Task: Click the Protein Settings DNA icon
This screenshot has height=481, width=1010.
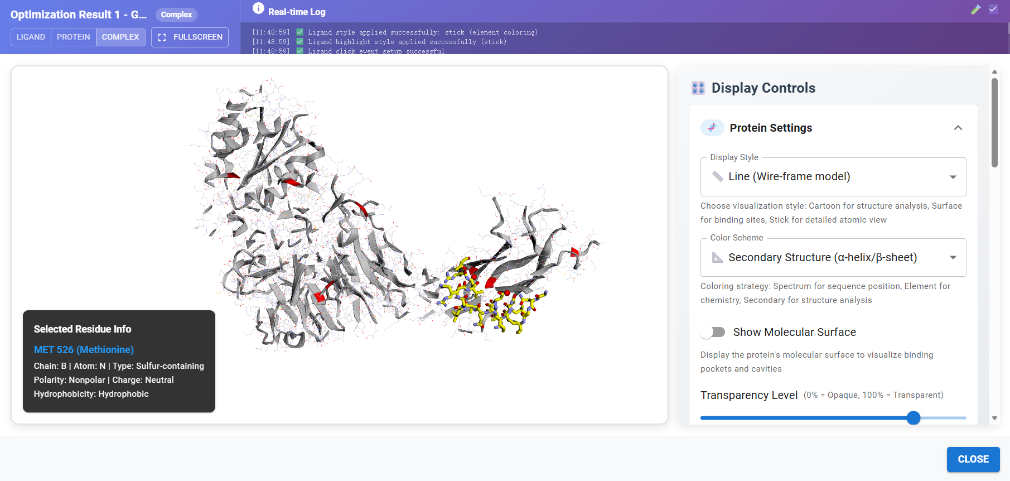Action: [x=712, y=128]
